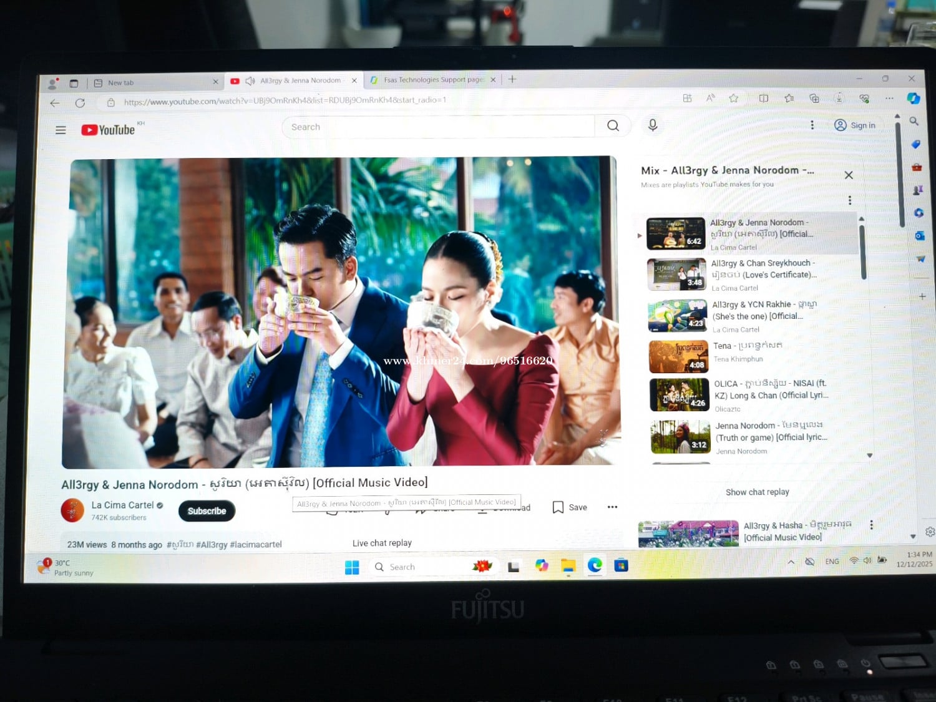Open the Mix playlist options menu
The height and width of the screenshot is (702, 936).
849,200
